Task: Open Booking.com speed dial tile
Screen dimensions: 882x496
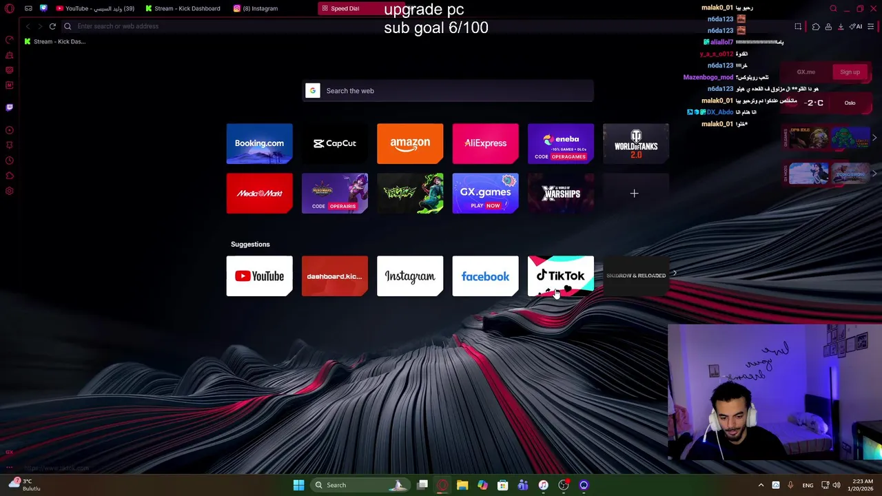Action: 259,143
